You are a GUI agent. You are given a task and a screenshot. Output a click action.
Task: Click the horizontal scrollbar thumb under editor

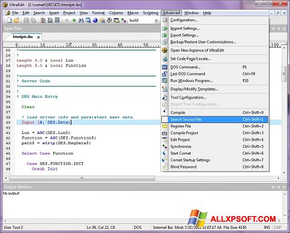click(82, 178)
